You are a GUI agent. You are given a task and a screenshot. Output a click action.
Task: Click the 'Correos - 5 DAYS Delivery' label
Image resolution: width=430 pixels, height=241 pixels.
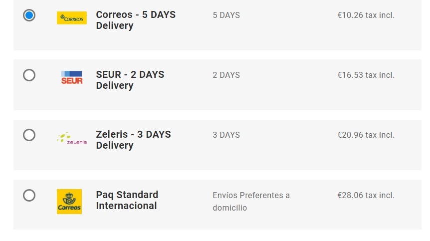click(136, 20)
